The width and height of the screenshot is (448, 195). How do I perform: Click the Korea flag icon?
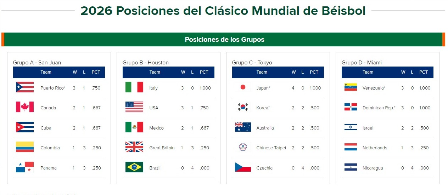[243, 107]
